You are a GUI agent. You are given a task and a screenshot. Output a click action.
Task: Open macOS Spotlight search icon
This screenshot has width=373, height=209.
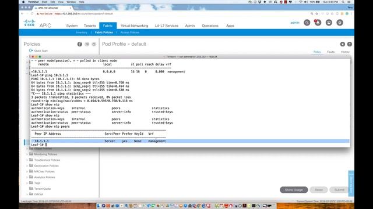point(343,2)
